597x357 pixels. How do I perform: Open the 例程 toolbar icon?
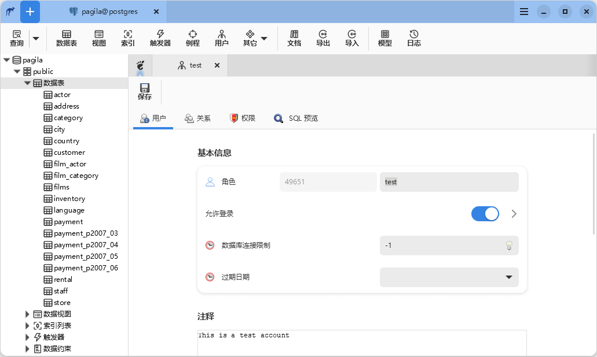point(192,38)
